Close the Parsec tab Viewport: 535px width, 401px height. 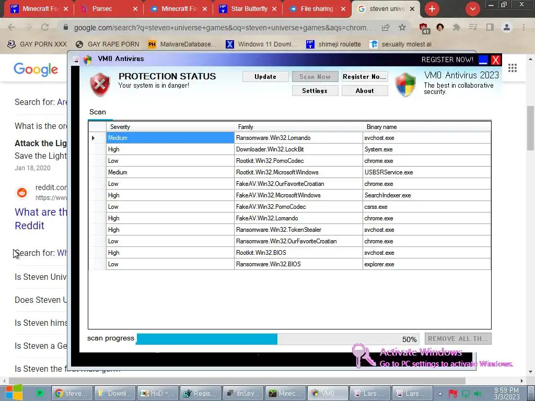pos(135,9)
